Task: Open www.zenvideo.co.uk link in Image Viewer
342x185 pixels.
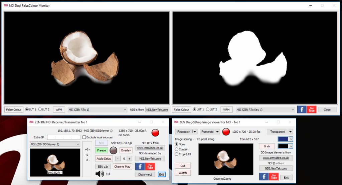Action: (x=276, y=158)
